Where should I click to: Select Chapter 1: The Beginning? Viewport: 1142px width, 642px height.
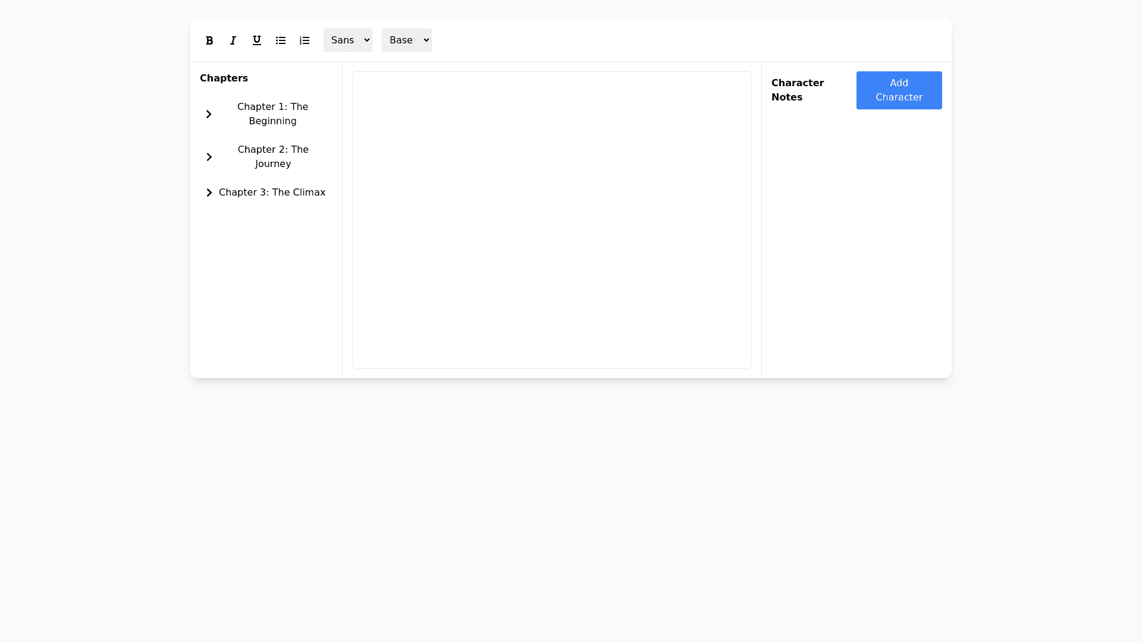pos(272,114)
